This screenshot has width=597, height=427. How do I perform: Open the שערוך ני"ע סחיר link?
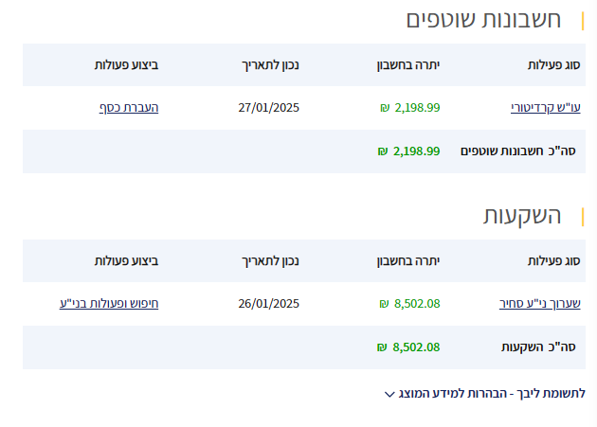click(540, 304)
